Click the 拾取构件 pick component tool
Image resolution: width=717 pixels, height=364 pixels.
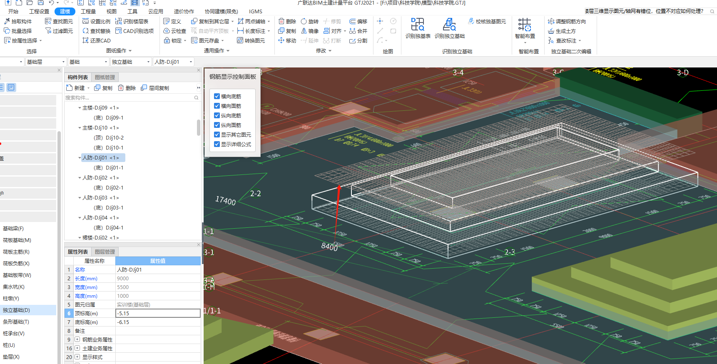click(x=18, y=21)
